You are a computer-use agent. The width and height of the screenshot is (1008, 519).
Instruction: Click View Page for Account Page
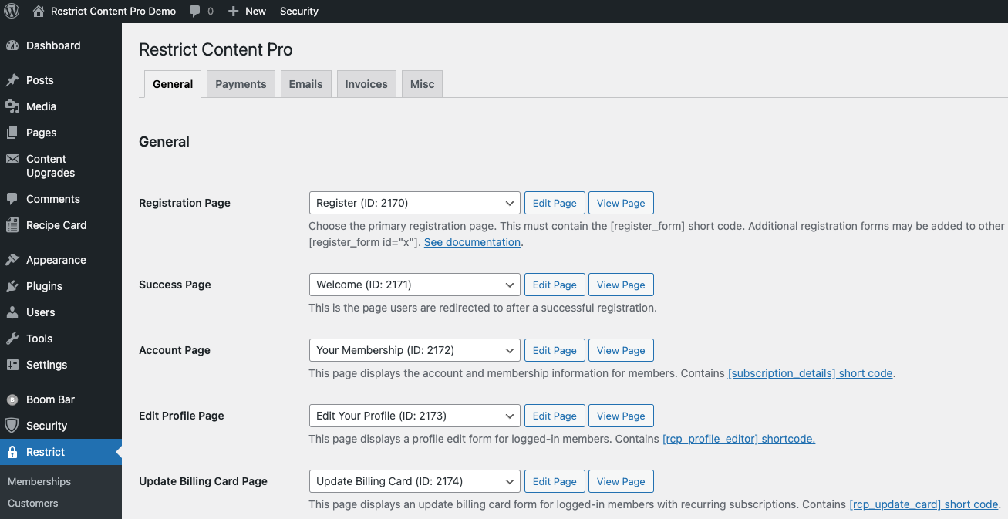click(621, 350)
